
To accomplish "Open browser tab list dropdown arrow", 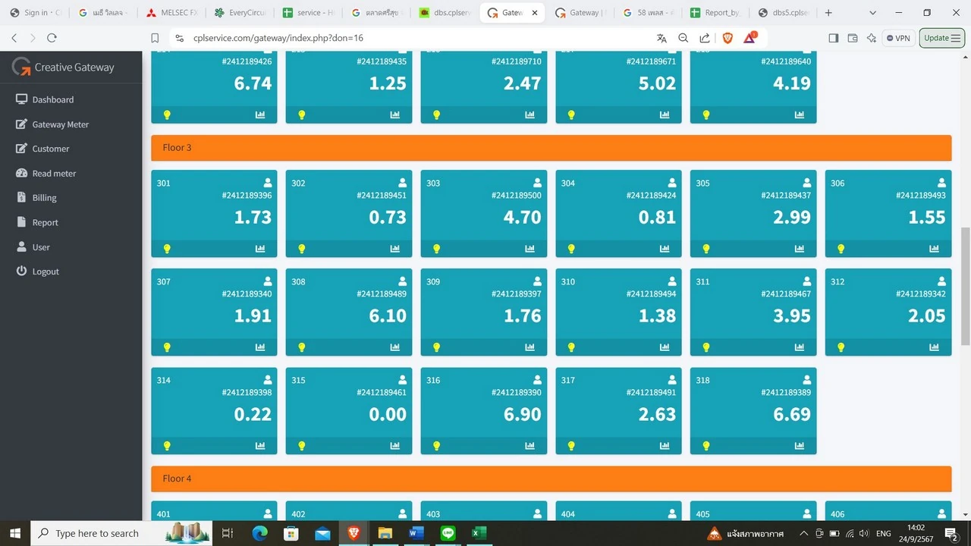I will click(x=872, y=13).
